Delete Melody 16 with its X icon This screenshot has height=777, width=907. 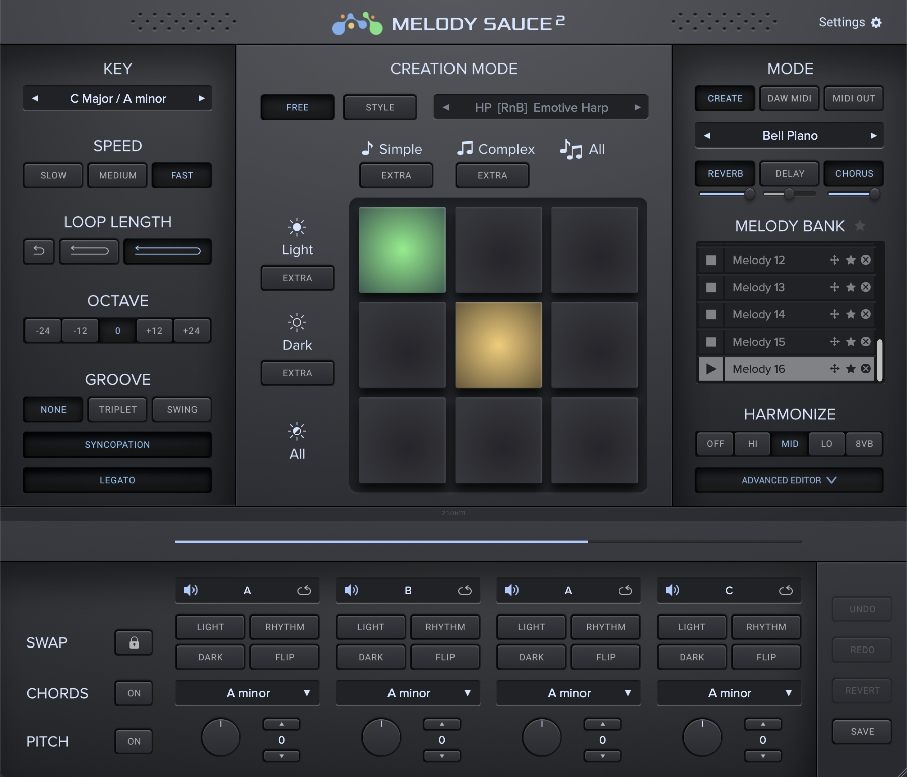[866, 369]
